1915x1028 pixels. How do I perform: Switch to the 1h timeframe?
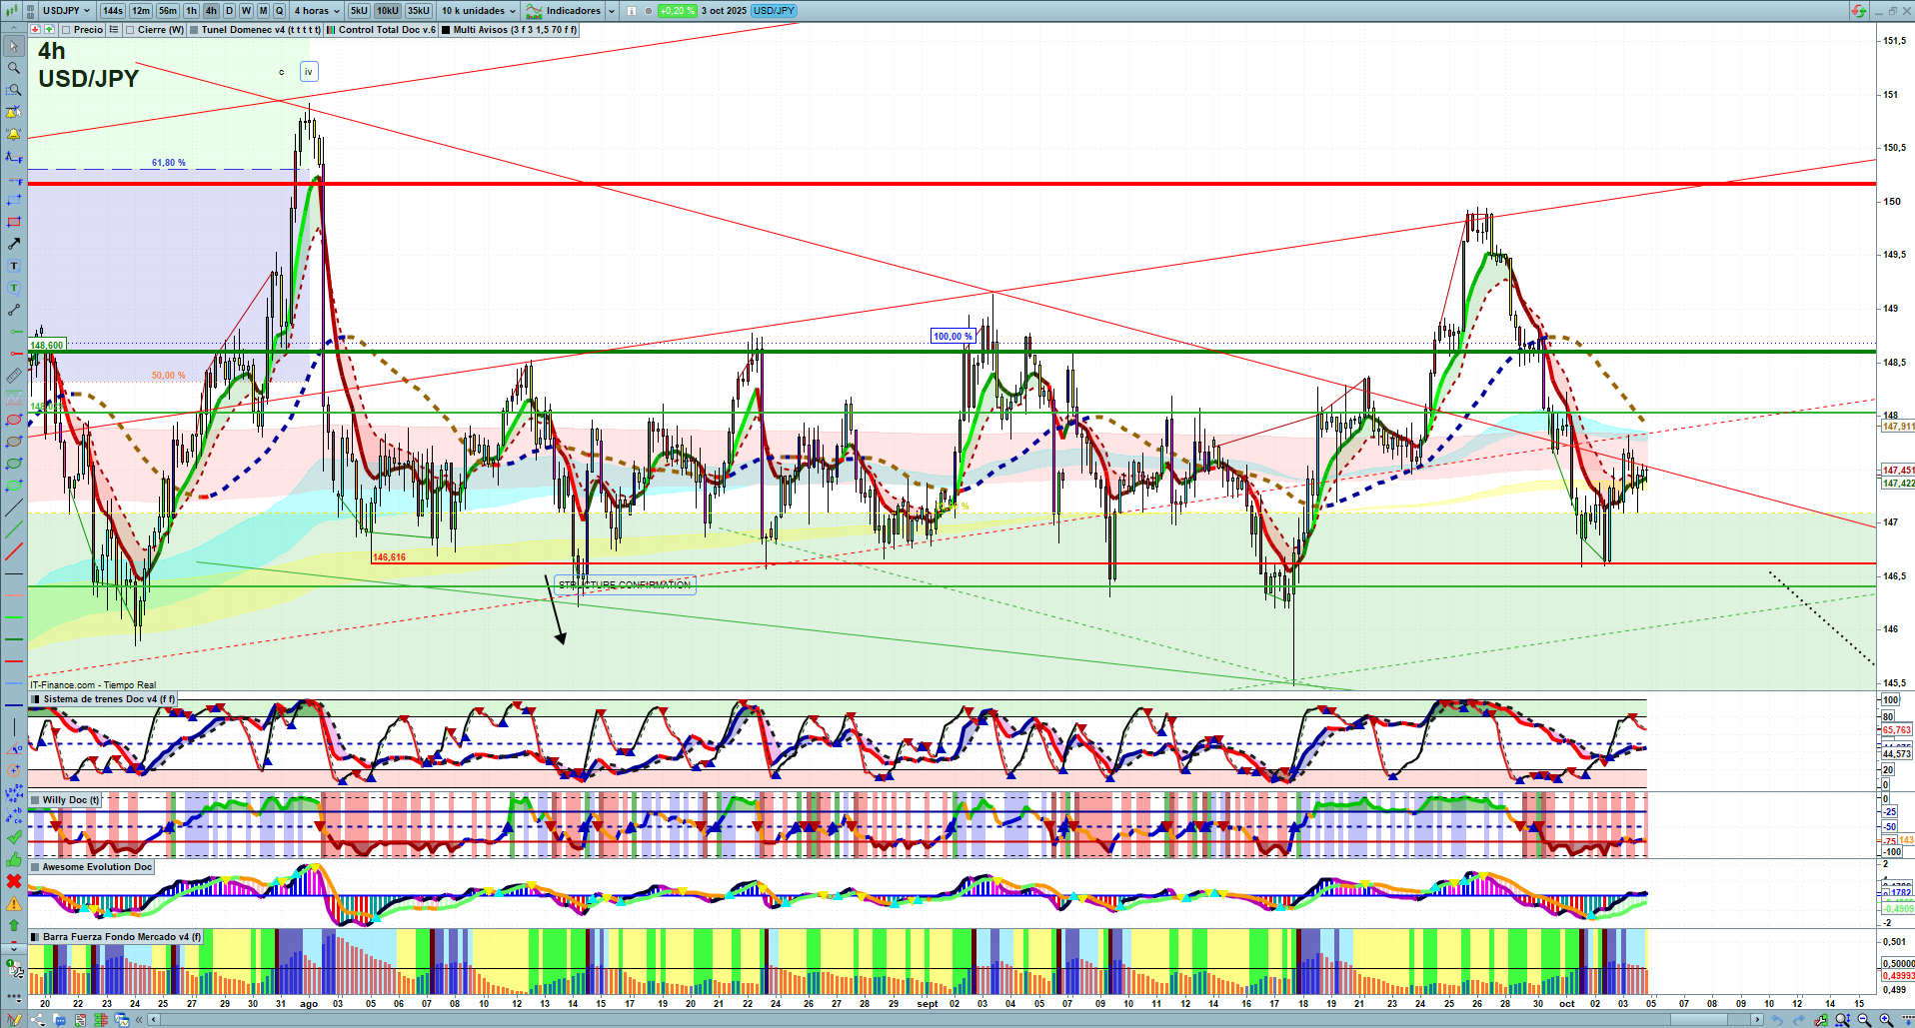191,11
